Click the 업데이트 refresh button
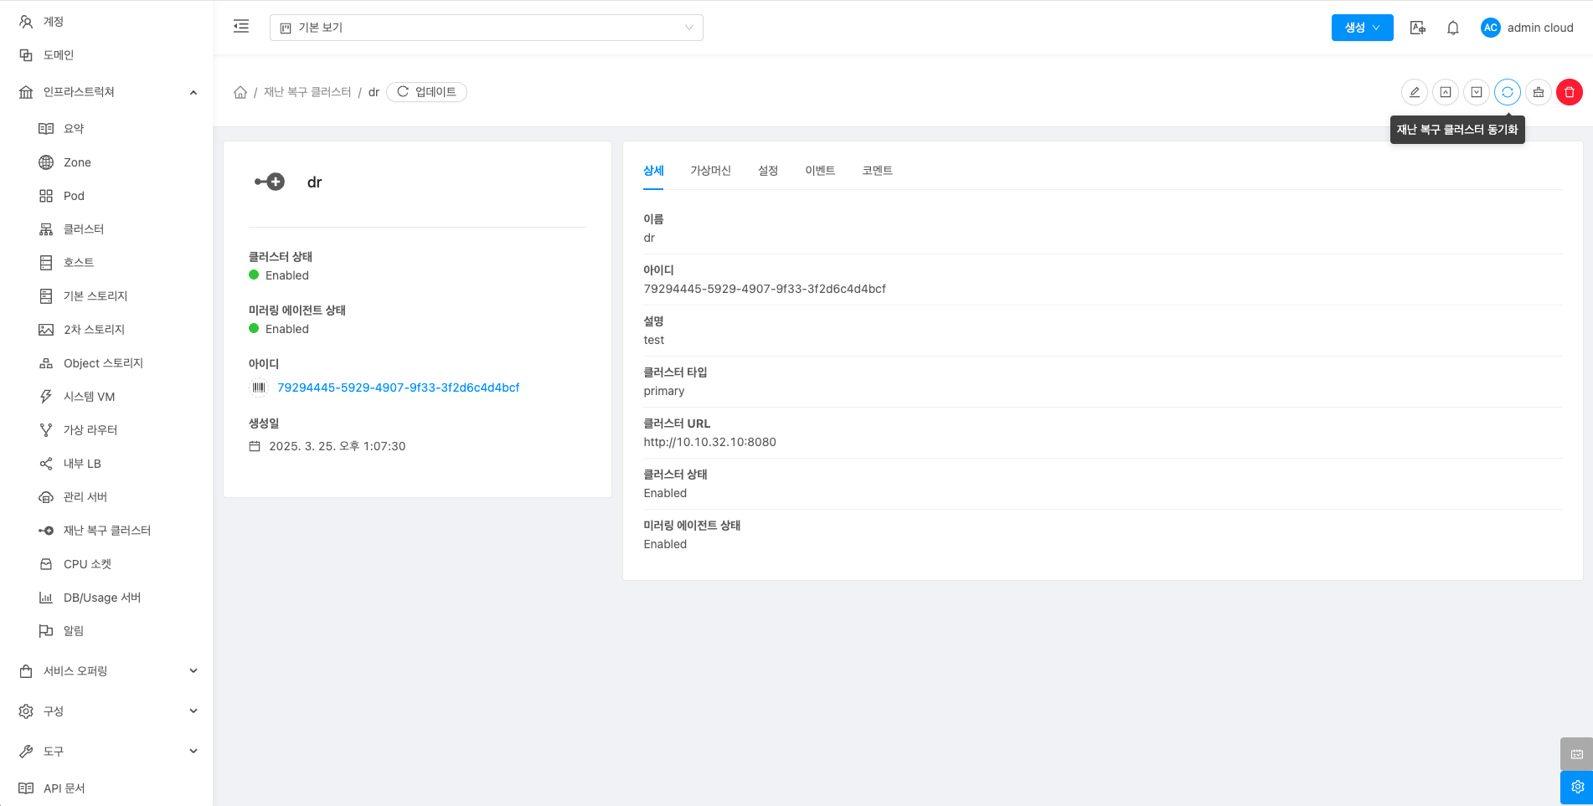This screenshot has height=806, width=1593. 426,92
